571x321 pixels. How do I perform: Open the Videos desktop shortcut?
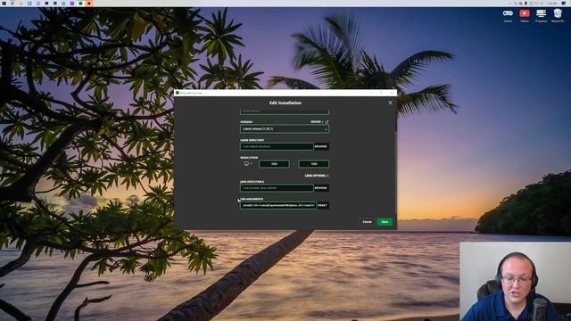pyautogui.click(x=525, y=16)
